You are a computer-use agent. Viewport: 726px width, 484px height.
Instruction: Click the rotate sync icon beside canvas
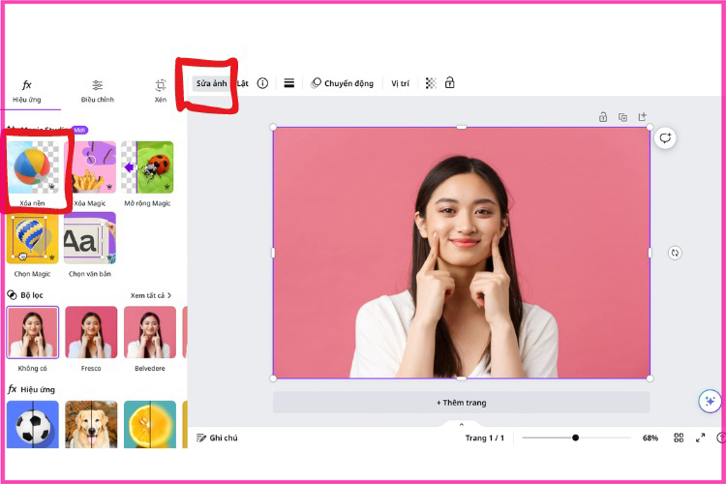(675, 253)
